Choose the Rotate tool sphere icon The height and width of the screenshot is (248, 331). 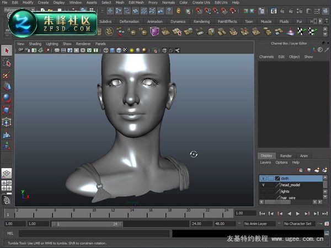(7, 98)
